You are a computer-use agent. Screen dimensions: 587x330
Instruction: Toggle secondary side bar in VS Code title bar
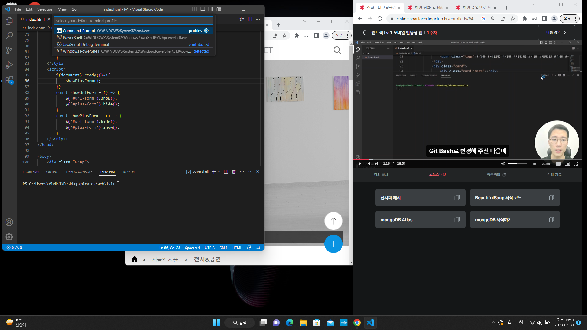click(x=211, y=9)
